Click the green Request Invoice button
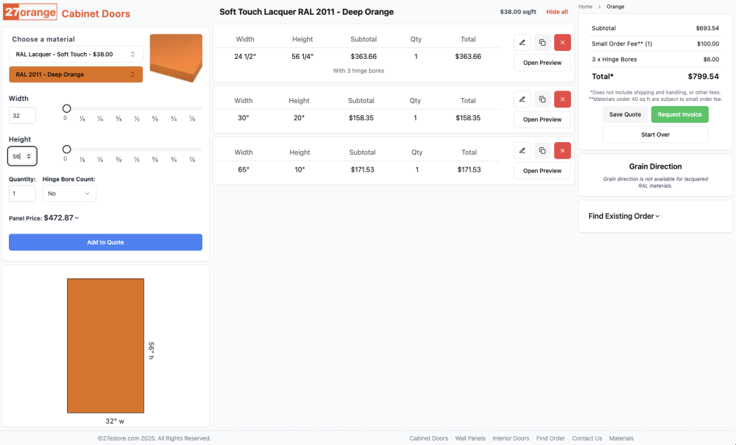The image size is (736, 445). pyautogui.click(x=679, y=114)
